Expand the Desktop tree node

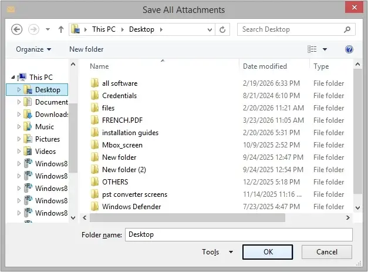(19, 89)
